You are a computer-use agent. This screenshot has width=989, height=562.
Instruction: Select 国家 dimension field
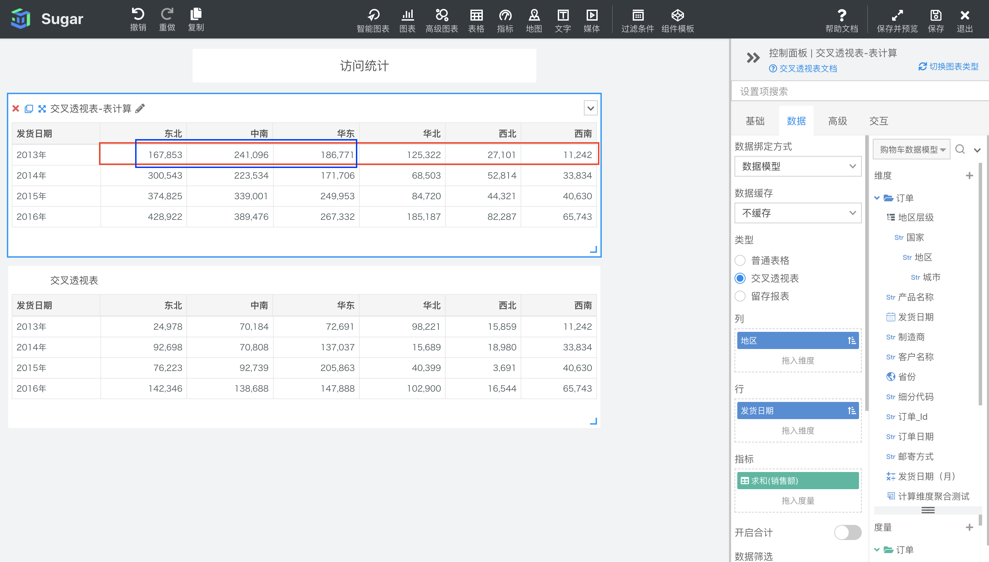[x=910, y=237]
